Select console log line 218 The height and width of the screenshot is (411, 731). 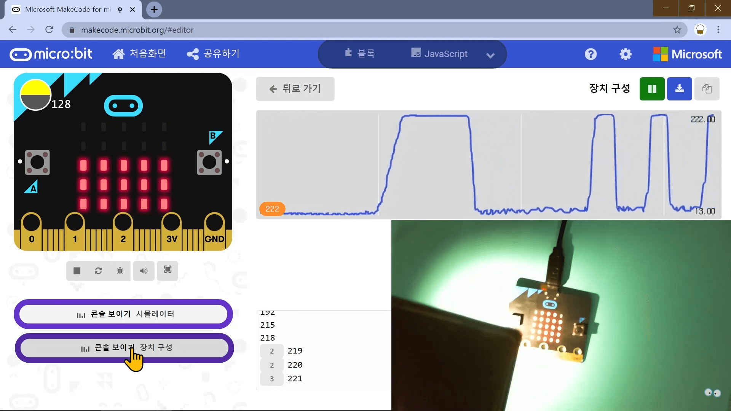coord(268,338)
